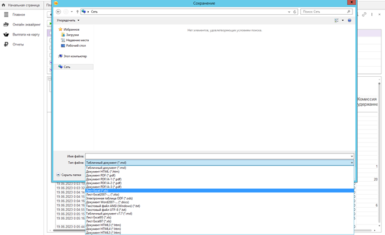Viewport: 385px width, 235px height.
Task: Open 'Онлайн эквайринг' section in sidebar
Action: [x=27, y=24]
